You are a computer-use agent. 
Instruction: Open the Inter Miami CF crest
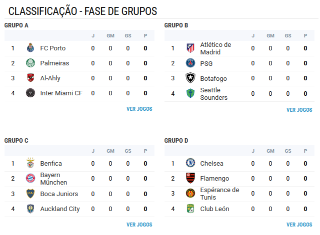click(30, 93)
